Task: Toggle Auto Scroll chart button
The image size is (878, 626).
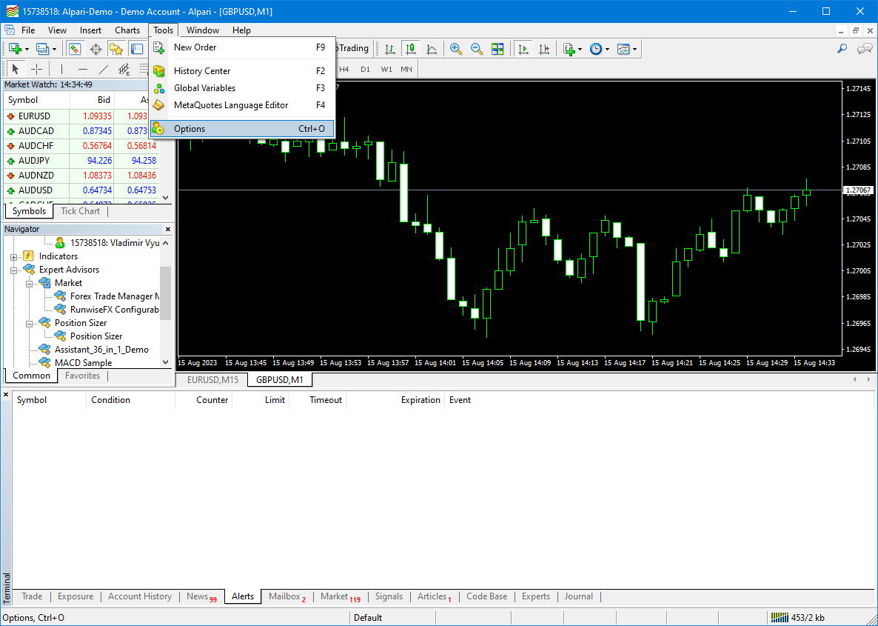Action: pos(523,49)
